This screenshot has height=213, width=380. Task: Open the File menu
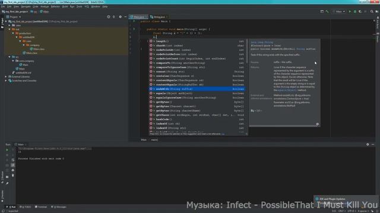click(x=3, y=7)
